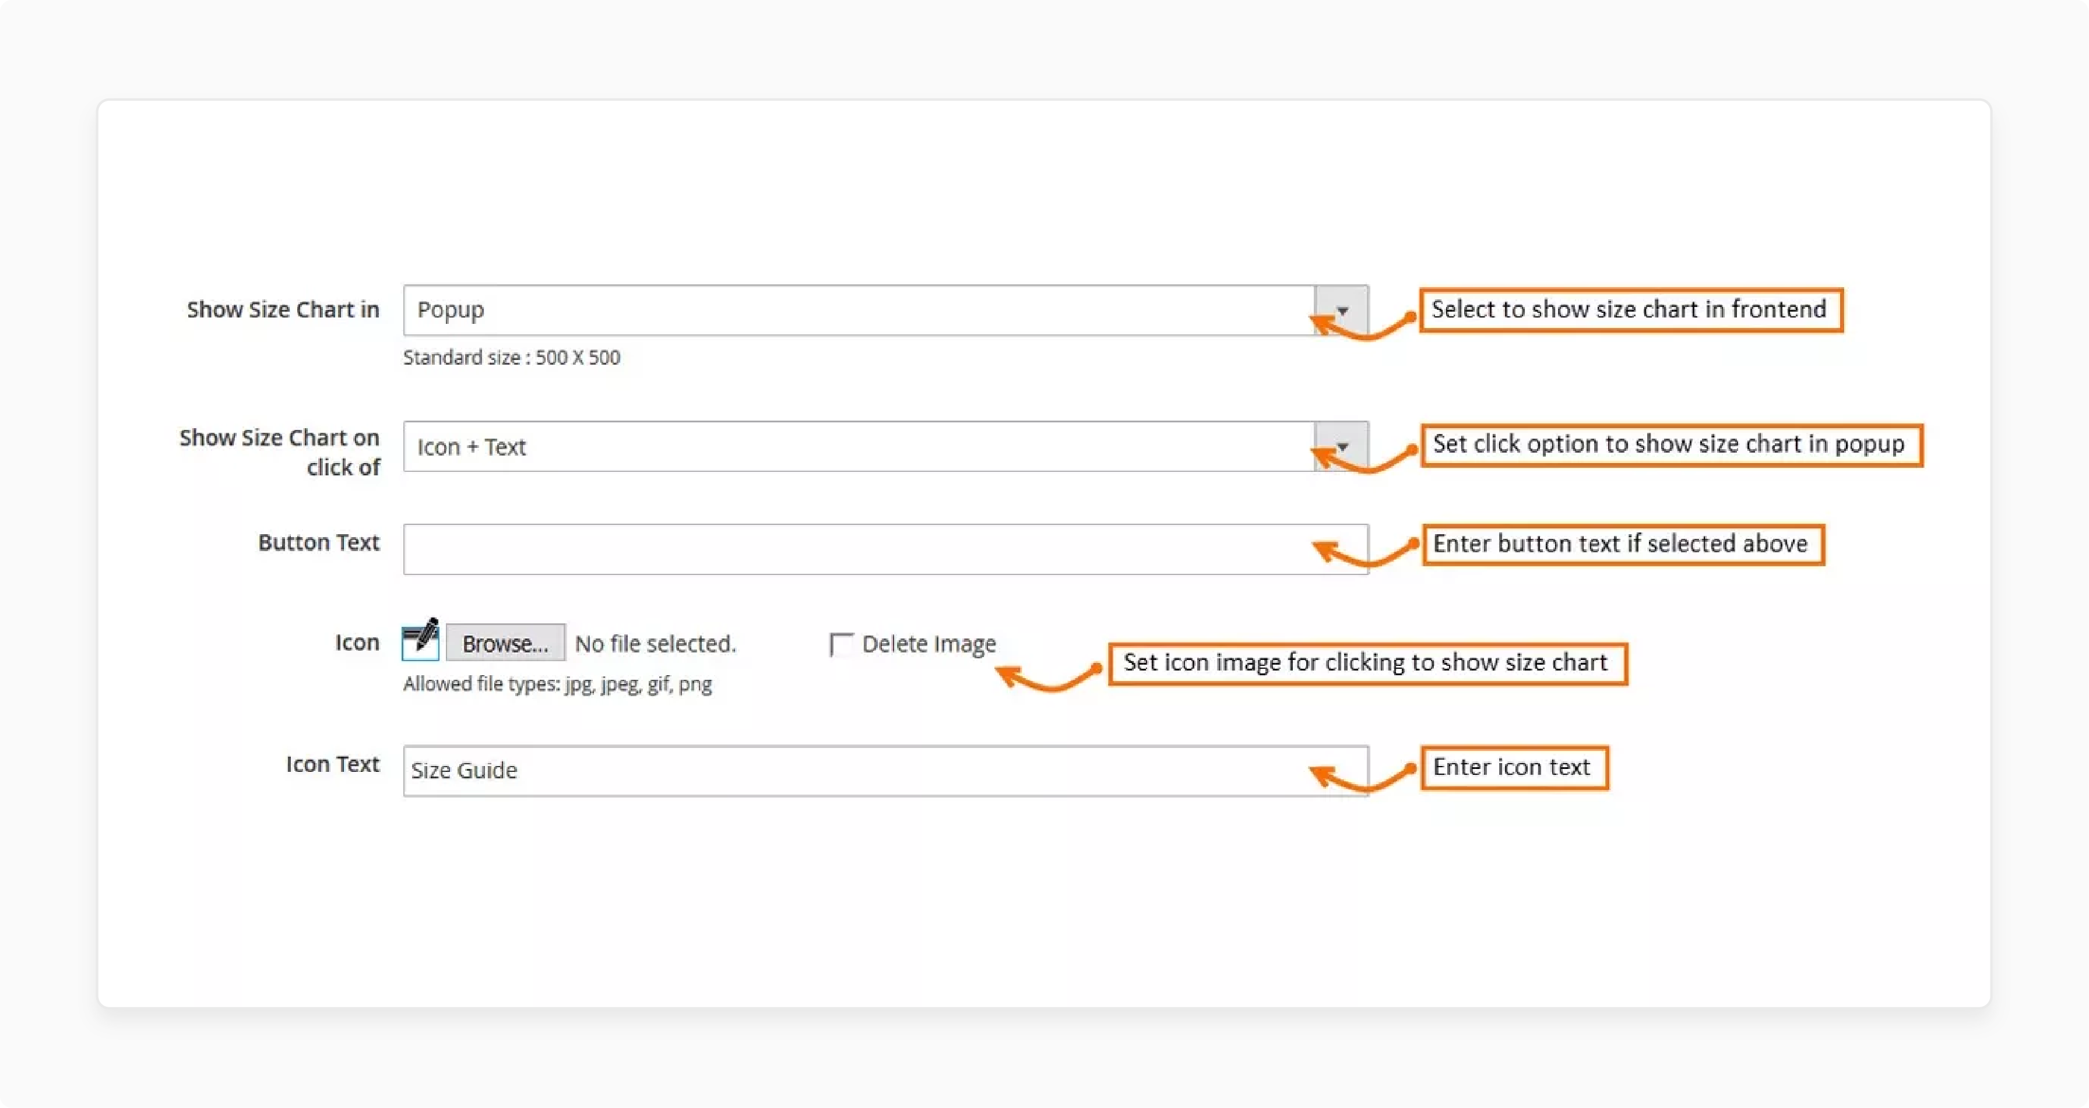Open the 'Show Size Chart in' Popup dropdown
Viewport: 2089px width, 1108px height.
coord(885,310)
